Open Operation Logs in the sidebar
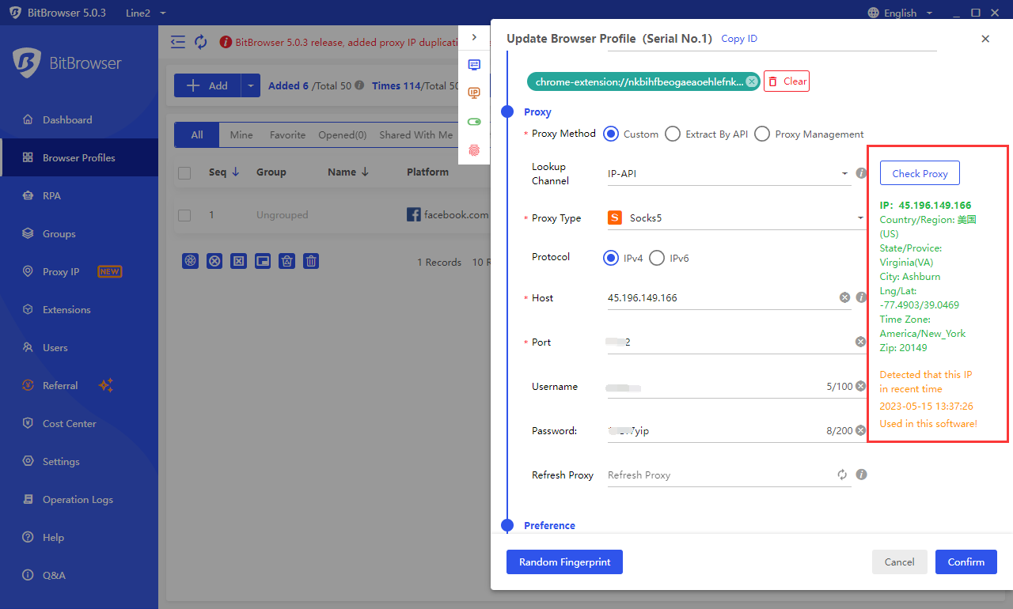The width and height of the screenshot is (1013, 609). click(x=79, y=499)
